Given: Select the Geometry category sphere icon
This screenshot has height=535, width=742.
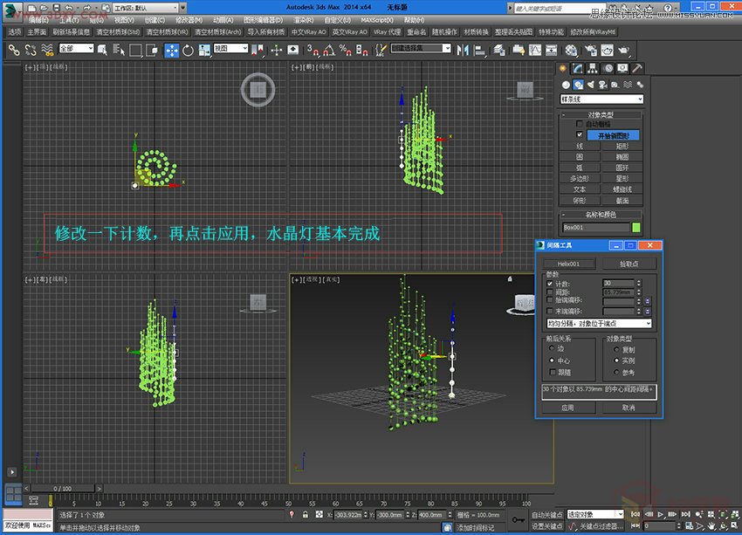Looking at the screenshot, I should [566, 85].
